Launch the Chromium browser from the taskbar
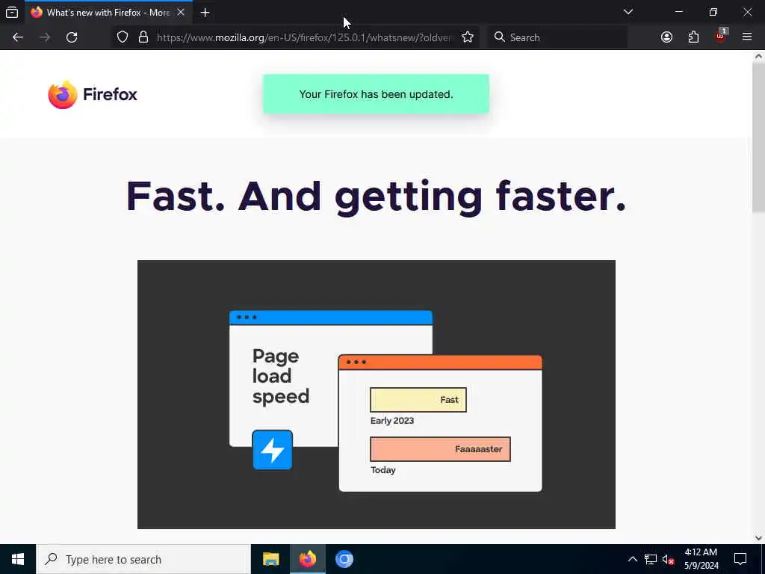 click(x=344, y=559)
